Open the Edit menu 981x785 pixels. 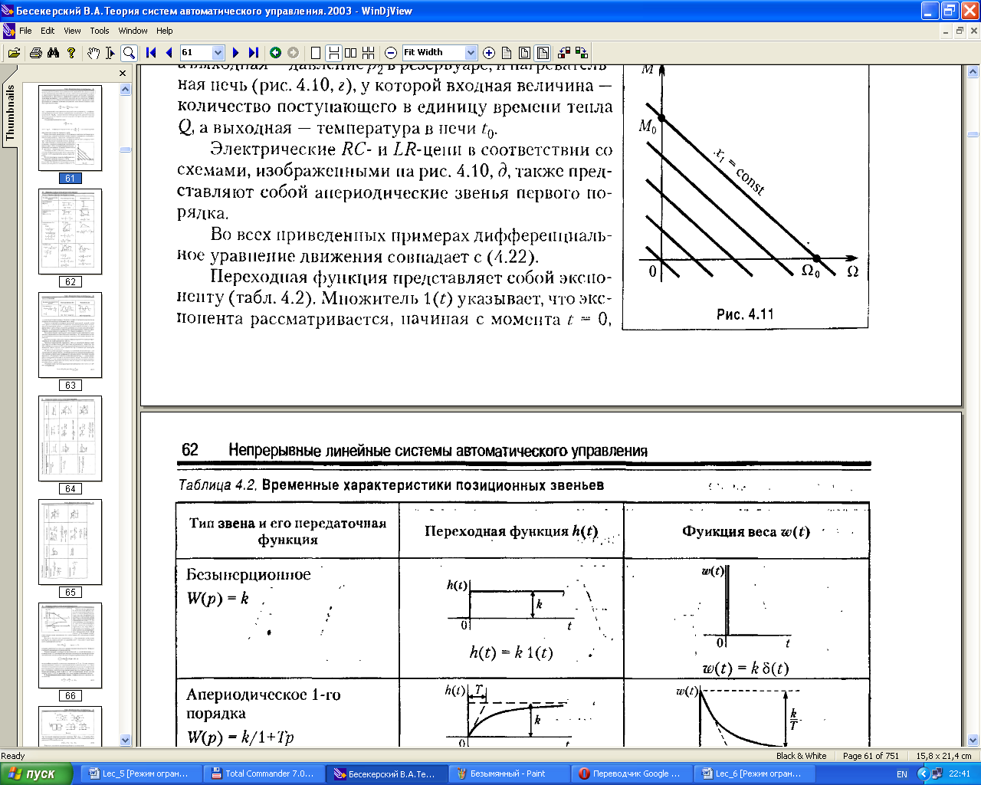tap(48, 31)
